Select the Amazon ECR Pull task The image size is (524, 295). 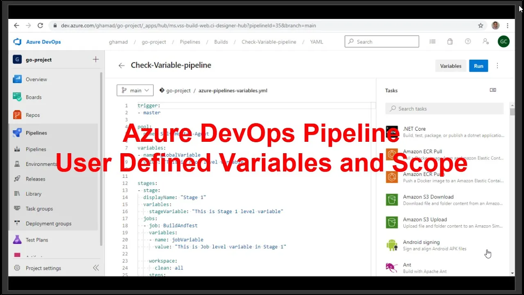tap(445, 154)
